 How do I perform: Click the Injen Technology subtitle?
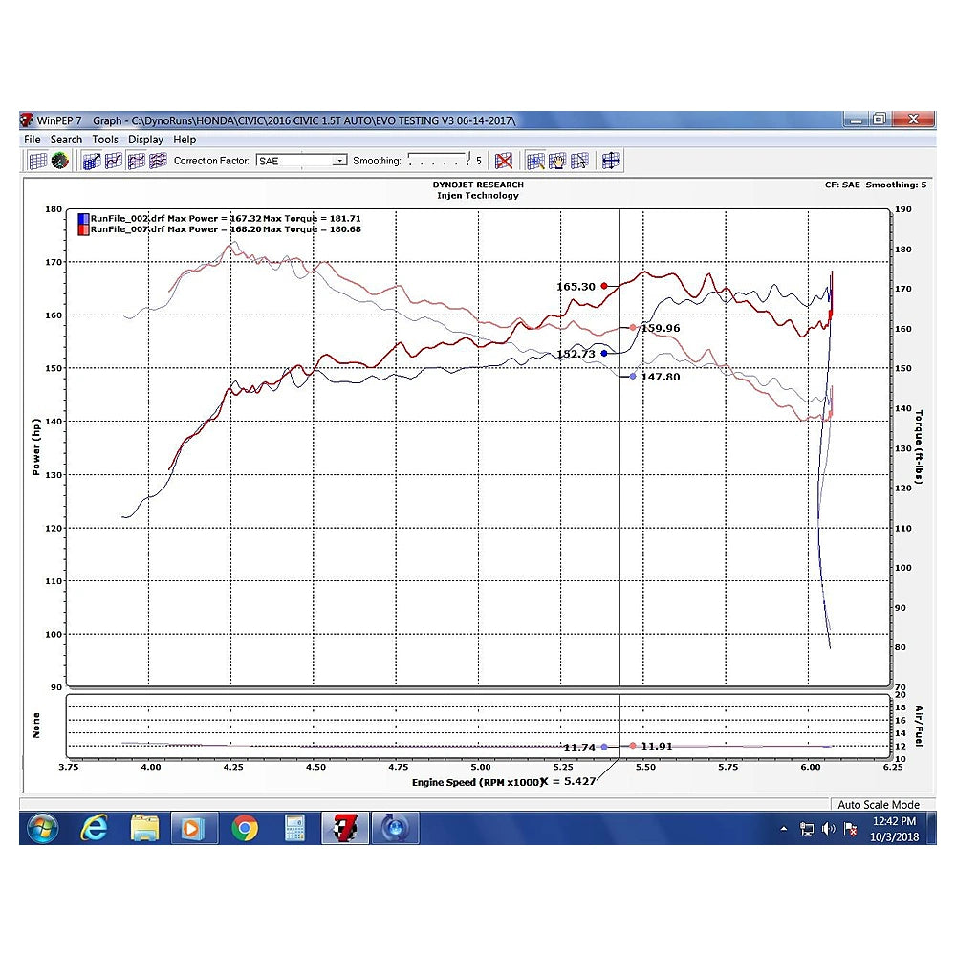[478, 196]
